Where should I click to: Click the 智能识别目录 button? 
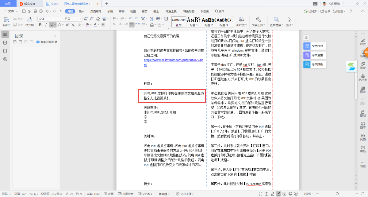coord(47,42)
